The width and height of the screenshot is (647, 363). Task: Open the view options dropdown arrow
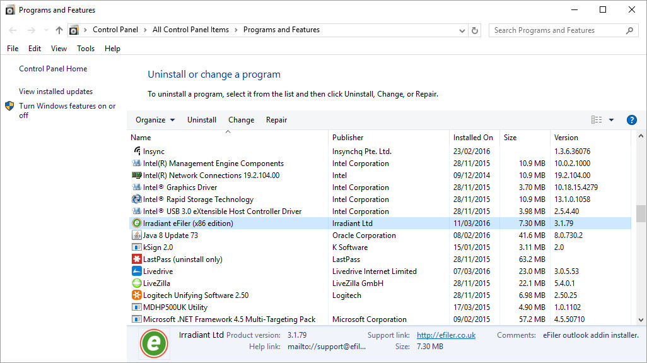pyautogui.click(x=611, y=120)
